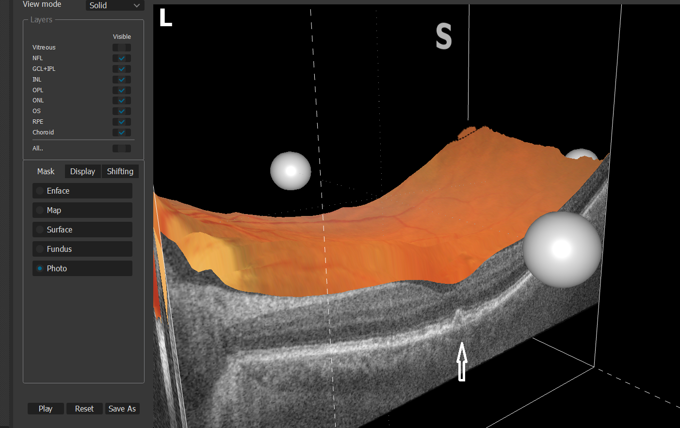Select the Enface radio option

(x=82, y=191)
